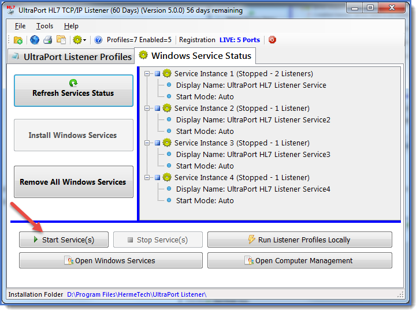
Task: Open the Tools menu
Action: 44,26
